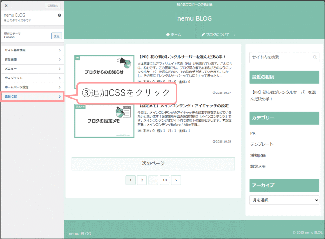Go to page 10 in pagination
Screen dimensions: 325x239
(164, 180)
